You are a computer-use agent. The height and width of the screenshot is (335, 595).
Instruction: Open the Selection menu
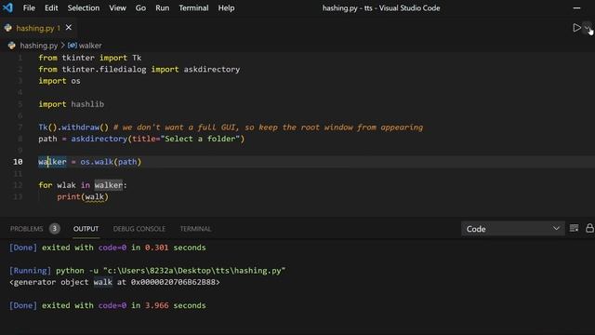click(84, 8)
